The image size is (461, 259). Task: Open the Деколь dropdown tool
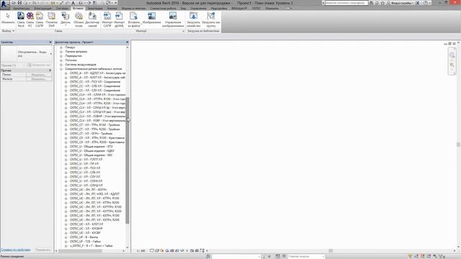(x=66, y=19)
